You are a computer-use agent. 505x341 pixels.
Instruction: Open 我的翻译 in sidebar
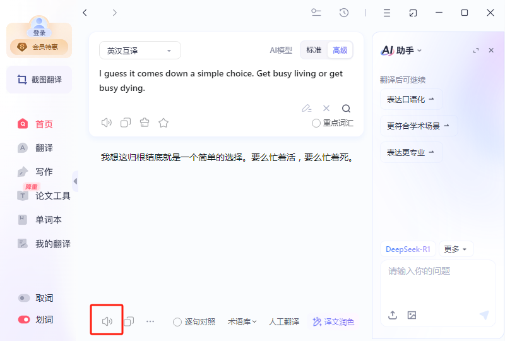click(44, 244)
